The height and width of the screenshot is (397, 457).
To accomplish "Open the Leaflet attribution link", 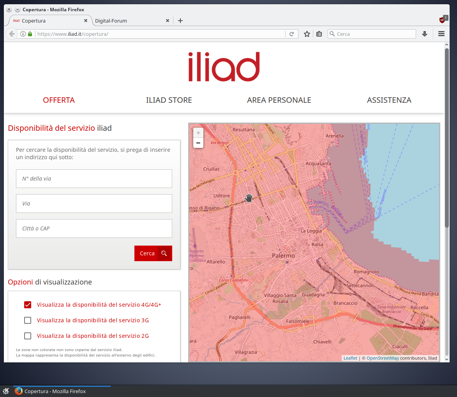I will (x=350, y=358).
